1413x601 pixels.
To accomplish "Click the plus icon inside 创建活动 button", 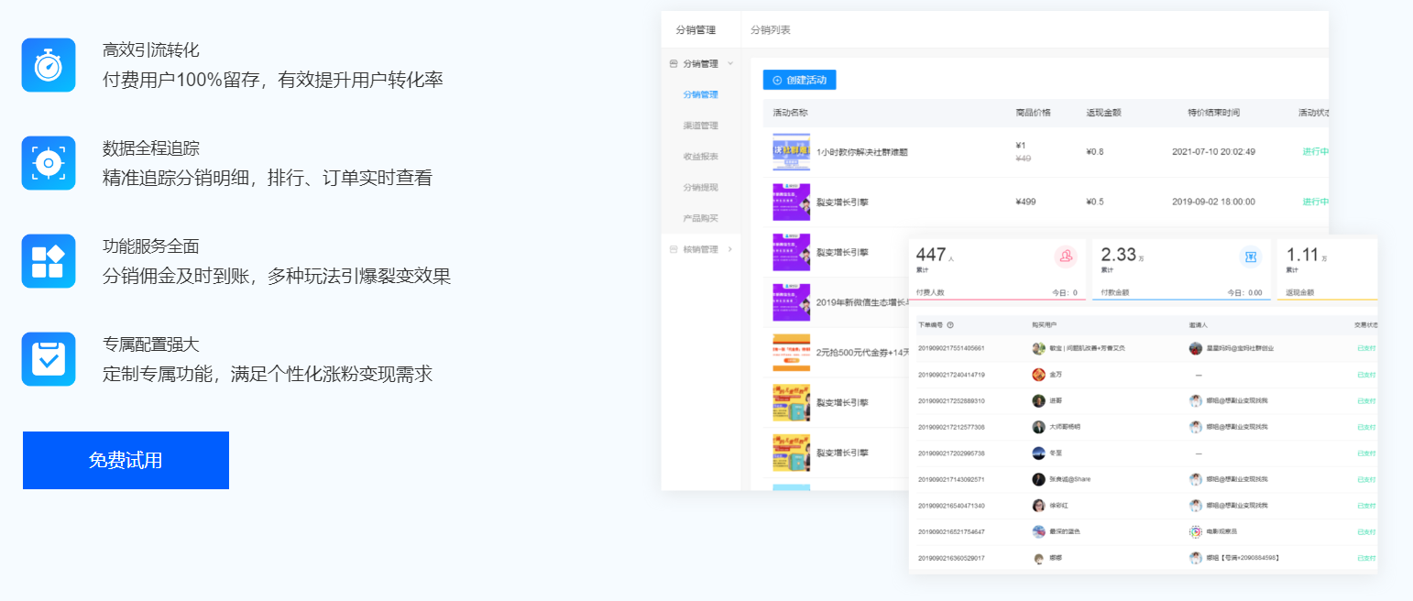I will pos(777,80).
